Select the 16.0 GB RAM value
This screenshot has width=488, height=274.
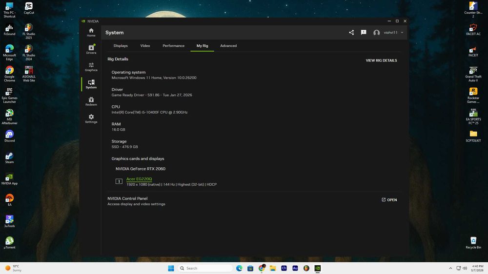point(118,129)
